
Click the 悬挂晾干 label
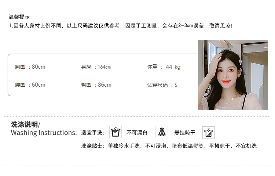pos(185,133)
